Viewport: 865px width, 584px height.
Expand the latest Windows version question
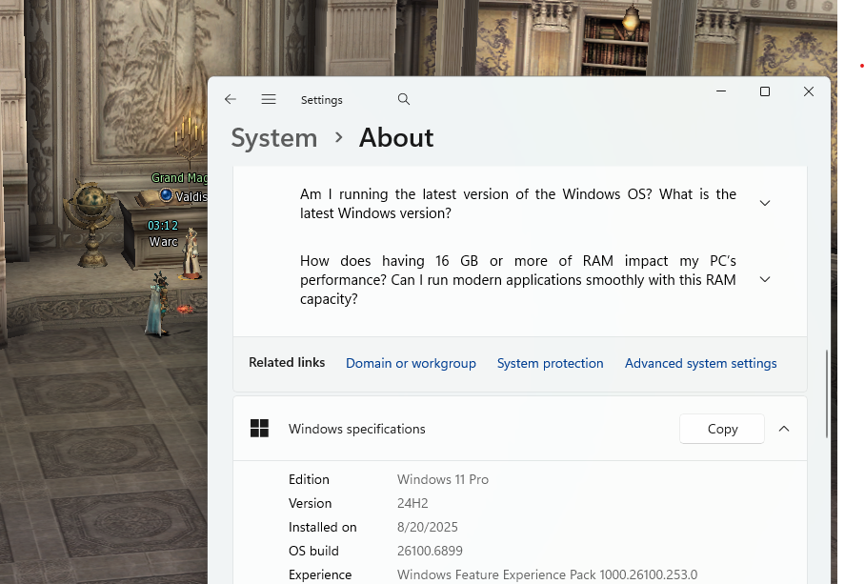764,203
